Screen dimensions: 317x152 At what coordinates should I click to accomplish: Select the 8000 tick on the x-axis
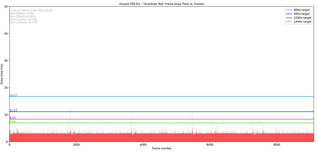[x=276, y=144]
